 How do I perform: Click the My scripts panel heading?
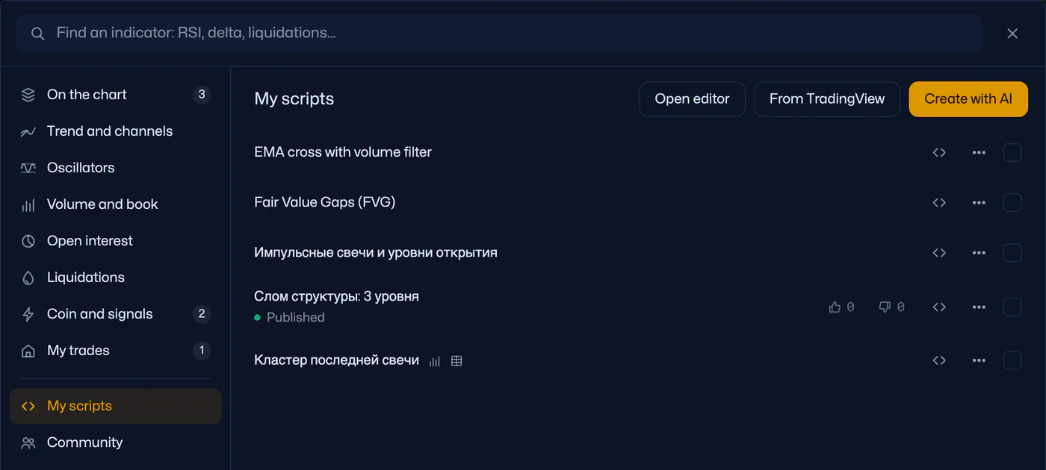tap(294, 99)
